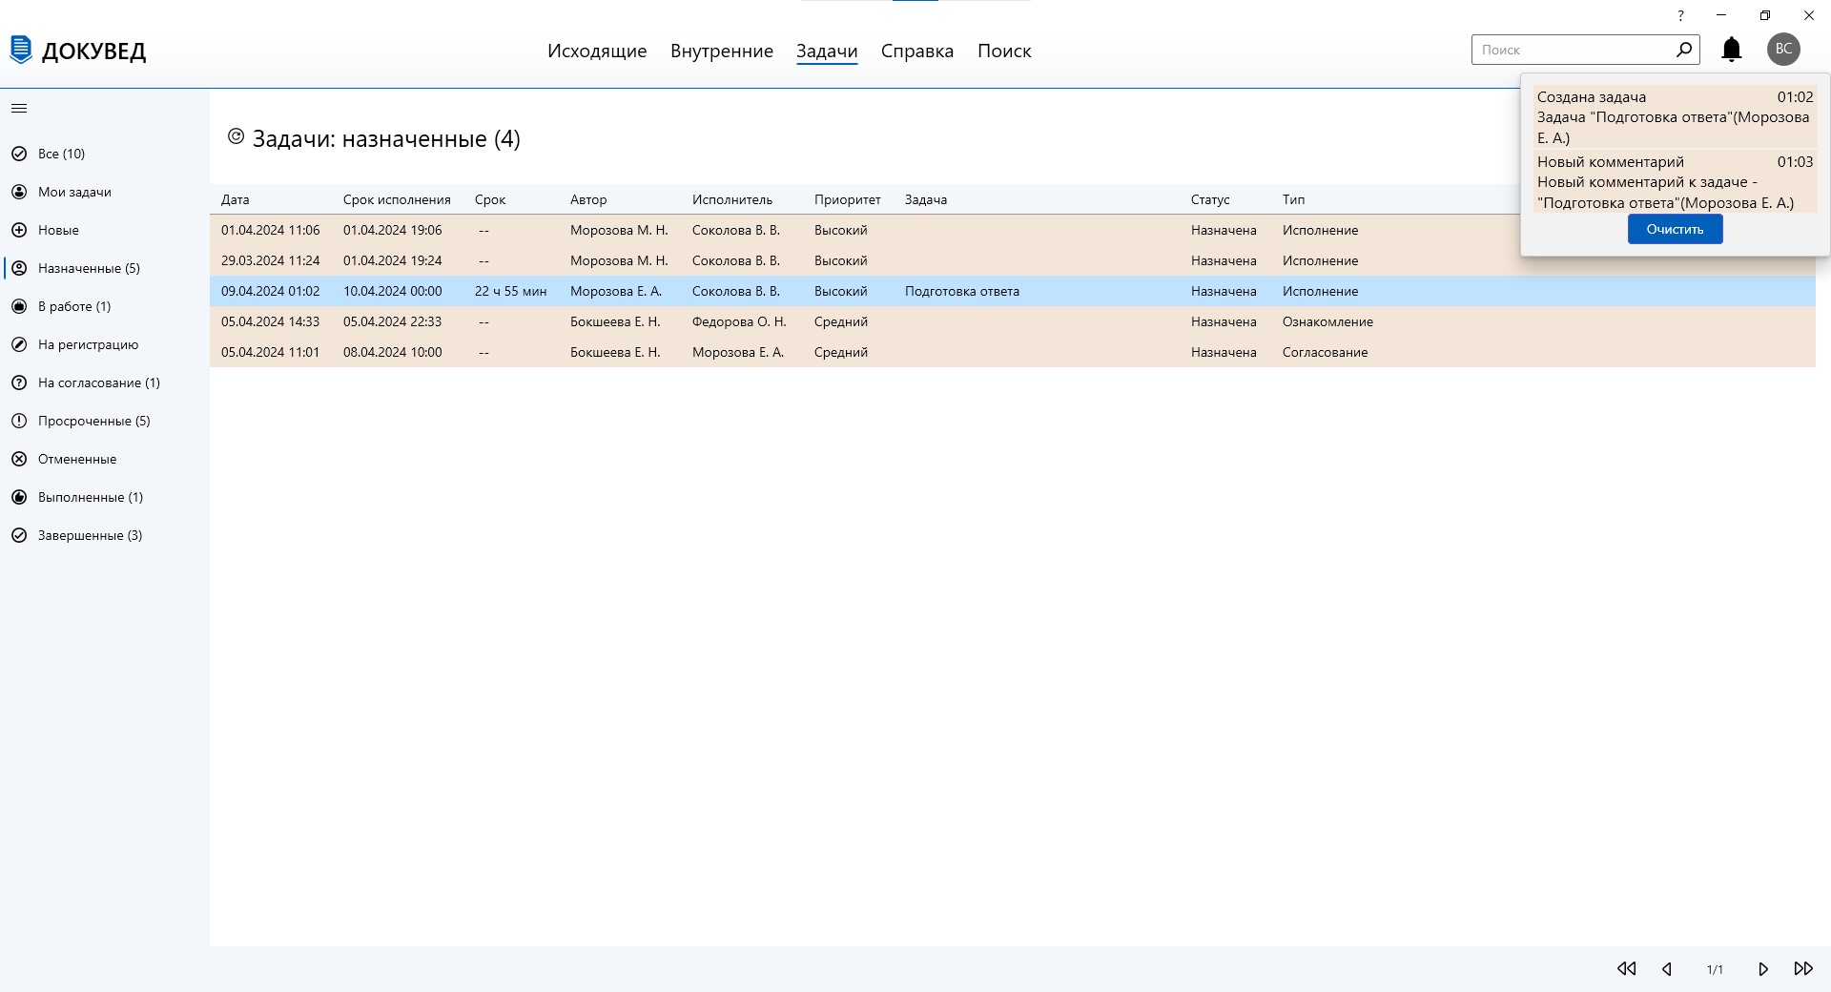
Task: Click the search magnifier icon
Action: (x=1684, y=49)
